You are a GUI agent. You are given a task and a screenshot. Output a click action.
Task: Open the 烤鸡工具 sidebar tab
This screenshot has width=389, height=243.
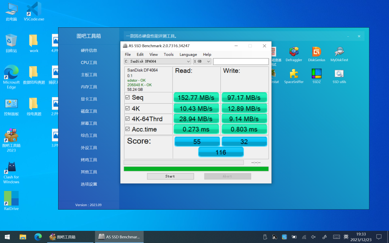pos(89,160)
